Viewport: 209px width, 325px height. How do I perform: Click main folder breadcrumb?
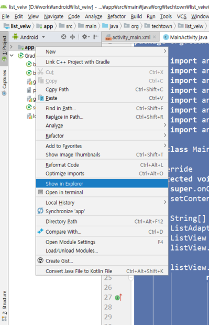pyautogui.click(x=87, y=26)
